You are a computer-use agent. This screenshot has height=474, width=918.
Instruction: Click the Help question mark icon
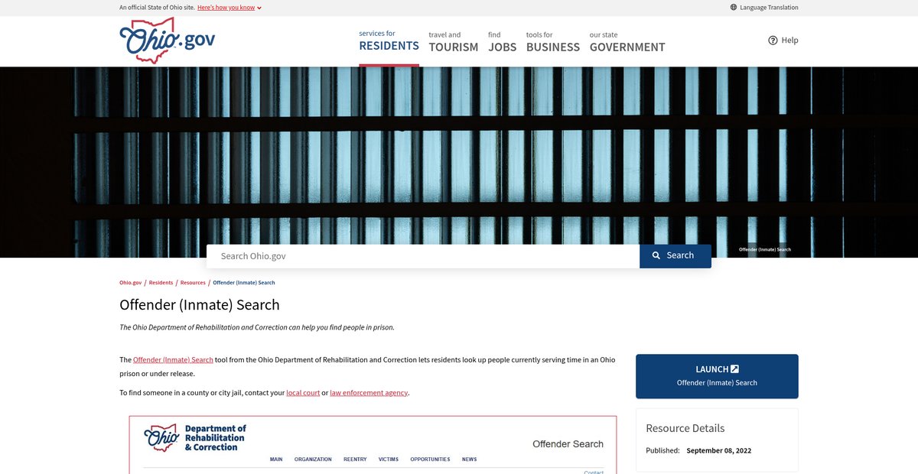(773, 41)
